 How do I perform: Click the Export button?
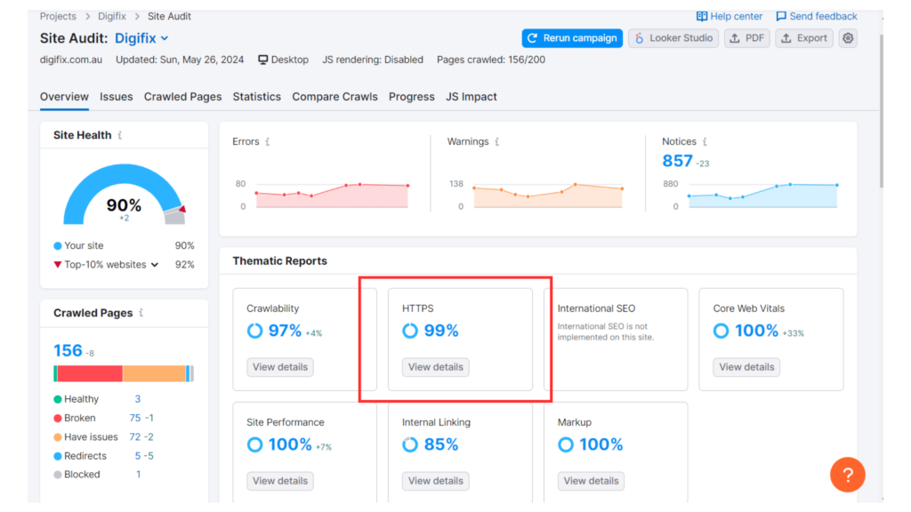804,38
